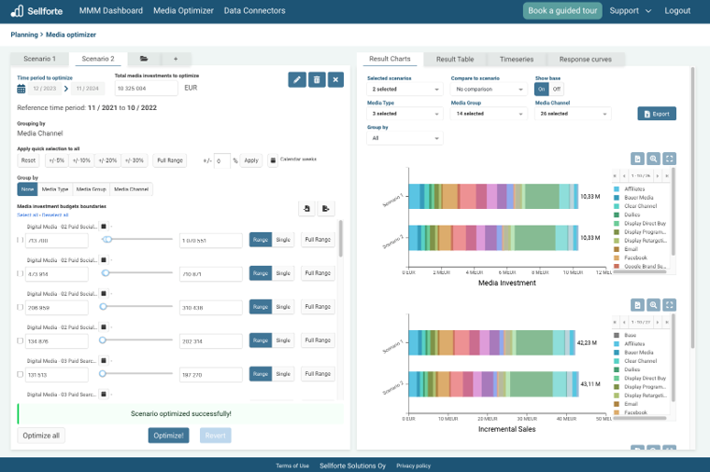Check the first media budget row checkbox

click(21, 240)
